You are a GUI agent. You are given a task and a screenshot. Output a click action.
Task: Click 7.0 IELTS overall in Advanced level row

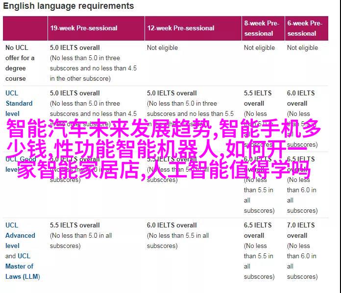[x=301, y=230]
